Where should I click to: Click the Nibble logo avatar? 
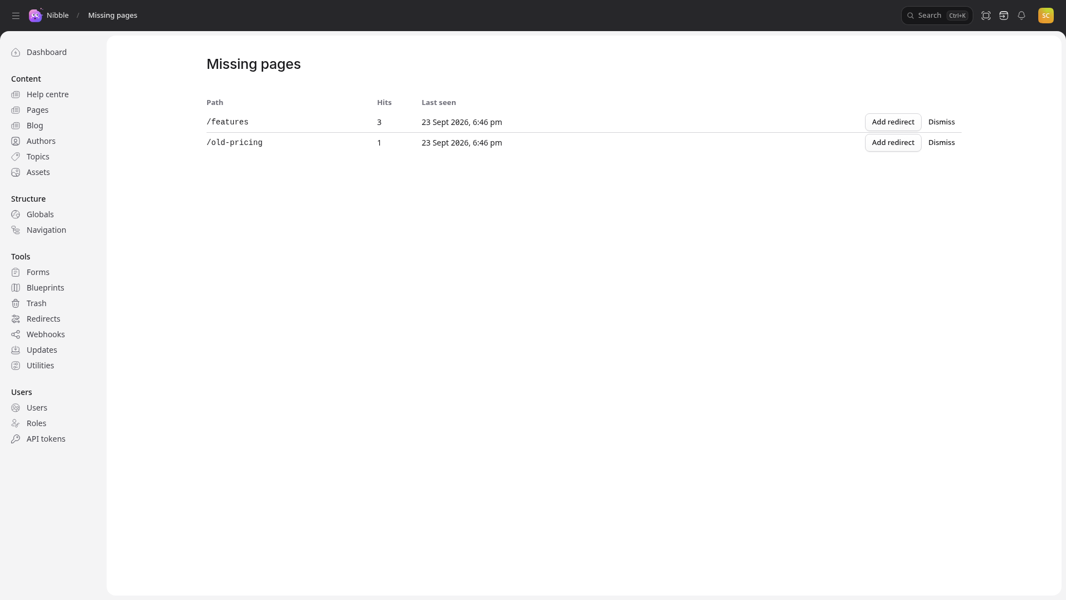tap(36, 16)
